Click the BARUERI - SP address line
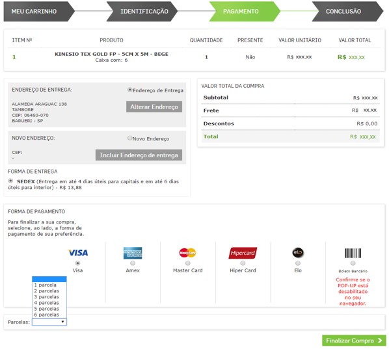Screen dimensions: 389x349 [x=27, y=121]
